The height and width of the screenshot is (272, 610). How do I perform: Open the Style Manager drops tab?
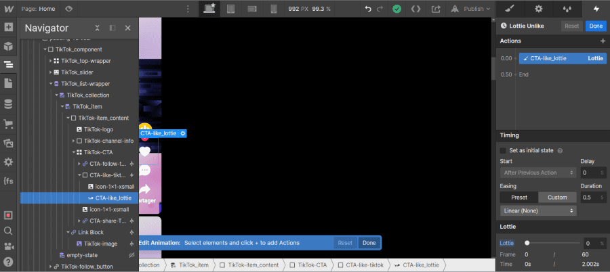click(567, 9)
